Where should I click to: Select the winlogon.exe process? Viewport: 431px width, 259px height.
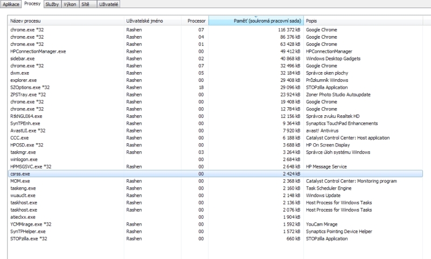(24, 159)
